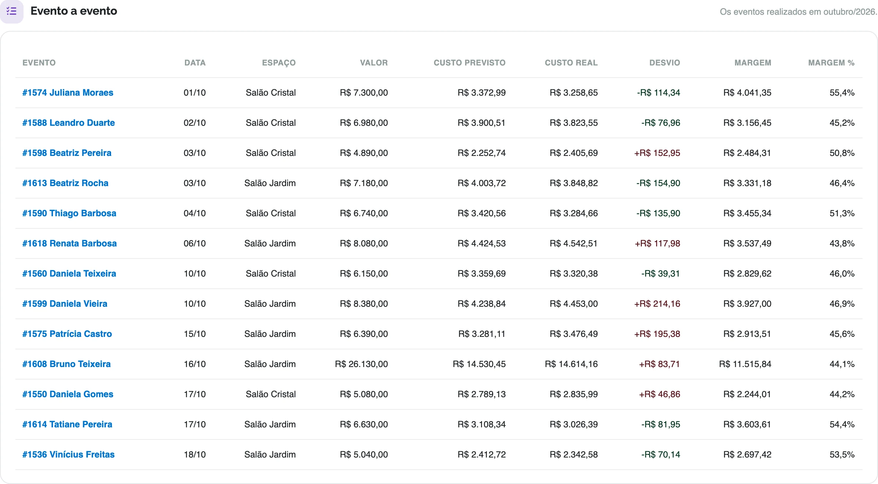Open event #1574 Juliana Moraes

(x=68, y=93)
